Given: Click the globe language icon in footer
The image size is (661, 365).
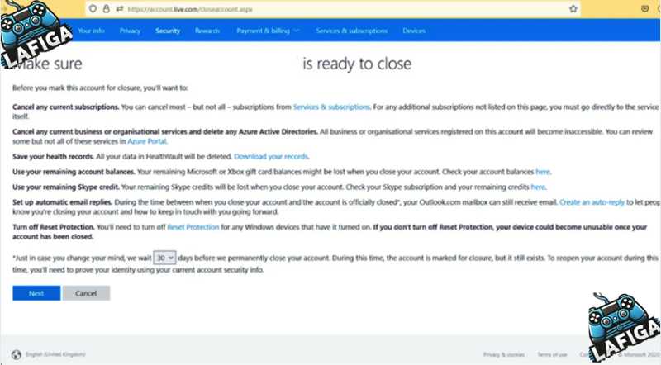Looking at the screenshot, I should pos(17,354).
